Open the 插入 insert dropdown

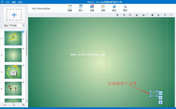[81, 8]
